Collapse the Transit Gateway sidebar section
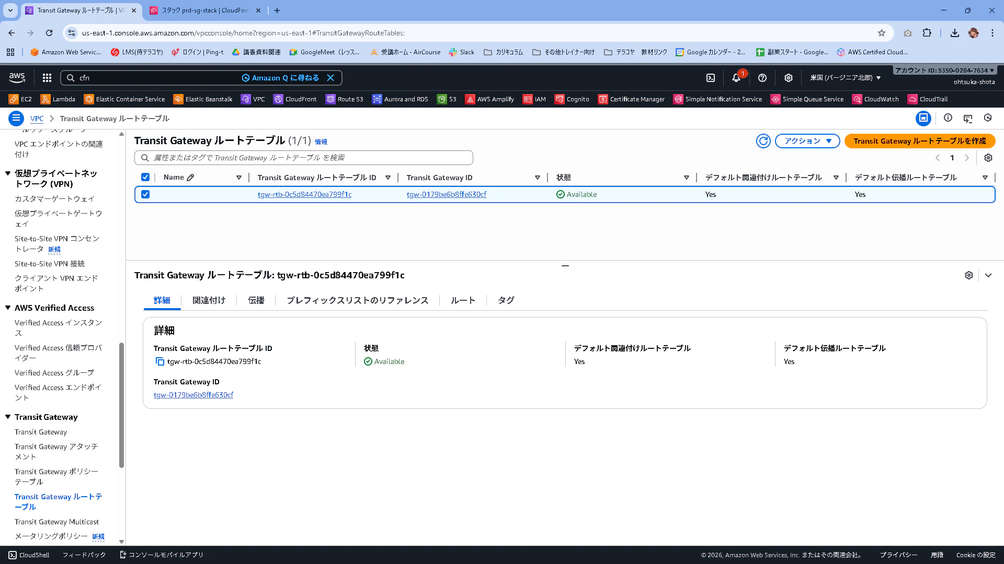The image size is (1004, 564). click(x=8, y=417)
